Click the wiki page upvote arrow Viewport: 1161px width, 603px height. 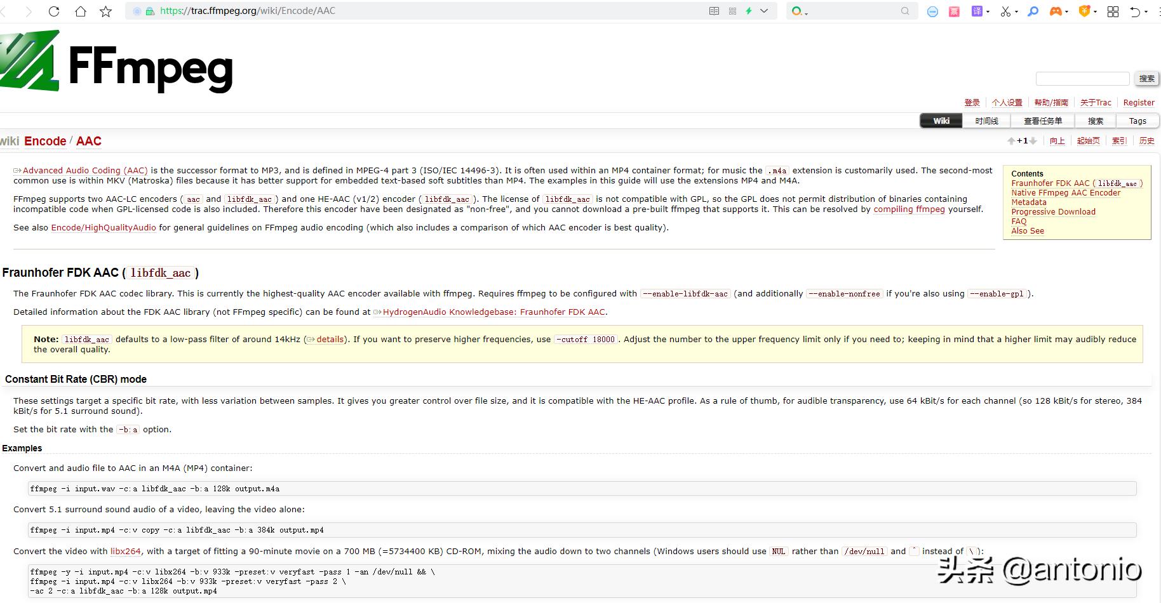1010,141
